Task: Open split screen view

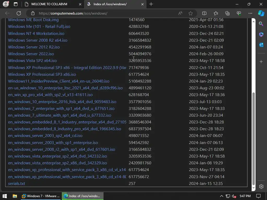Action: [x=204, y=13]
